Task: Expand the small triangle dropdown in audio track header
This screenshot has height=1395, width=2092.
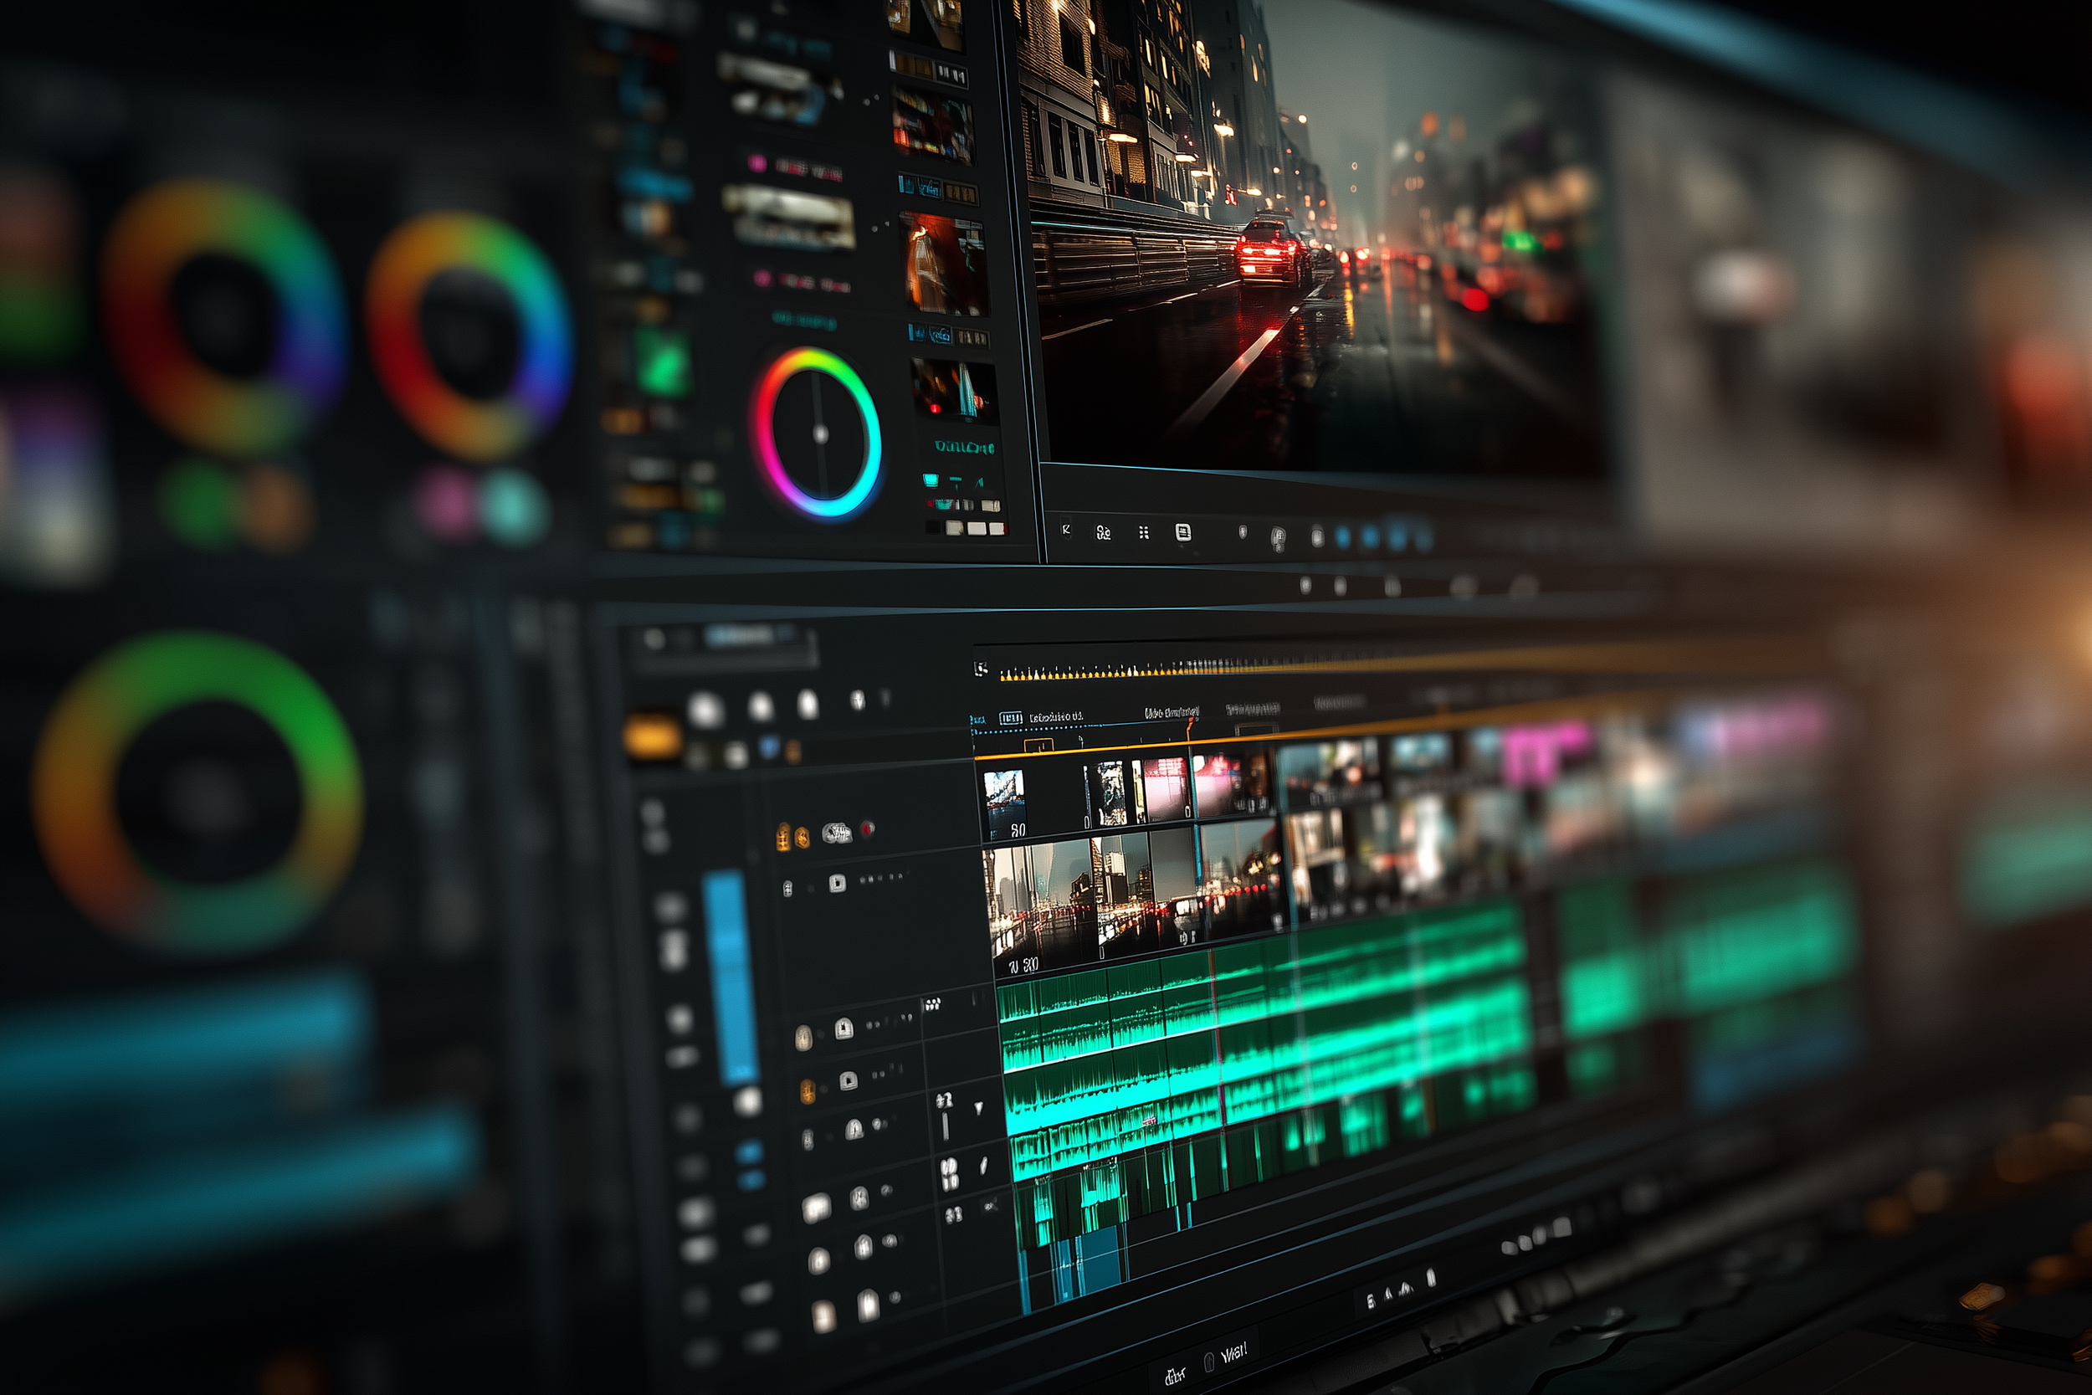Action: point(978,1108)
